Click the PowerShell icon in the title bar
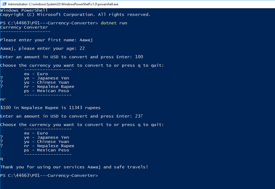Screen dimensions: 275x189 4,4
